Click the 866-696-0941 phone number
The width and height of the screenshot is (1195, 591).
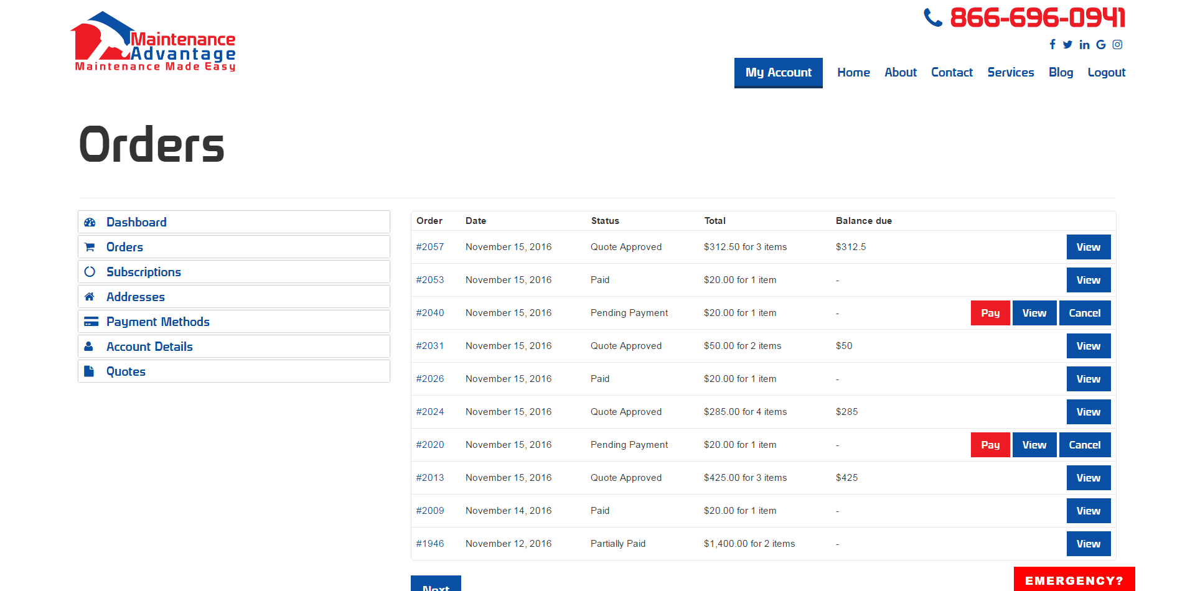click(1038, 17)
